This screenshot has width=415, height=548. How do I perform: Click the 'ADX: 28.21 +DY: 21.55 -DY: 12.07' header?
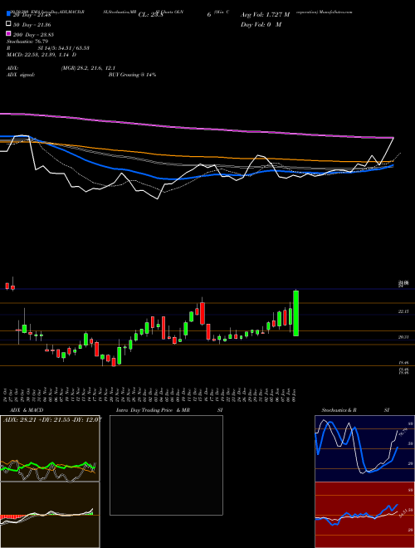pos(52,419)
